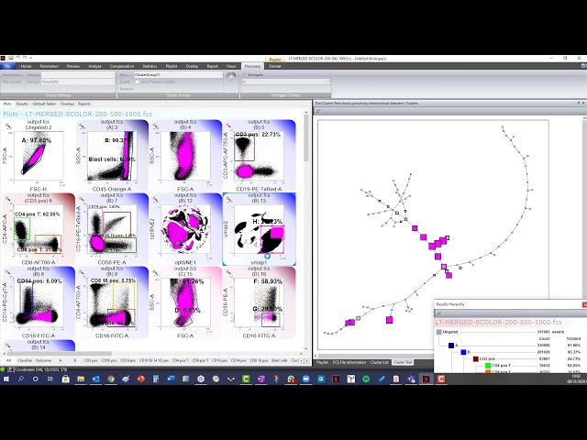This screenshot has width=587, height=440.
Task: Open the Format ribbon tab
Action: 275,66
